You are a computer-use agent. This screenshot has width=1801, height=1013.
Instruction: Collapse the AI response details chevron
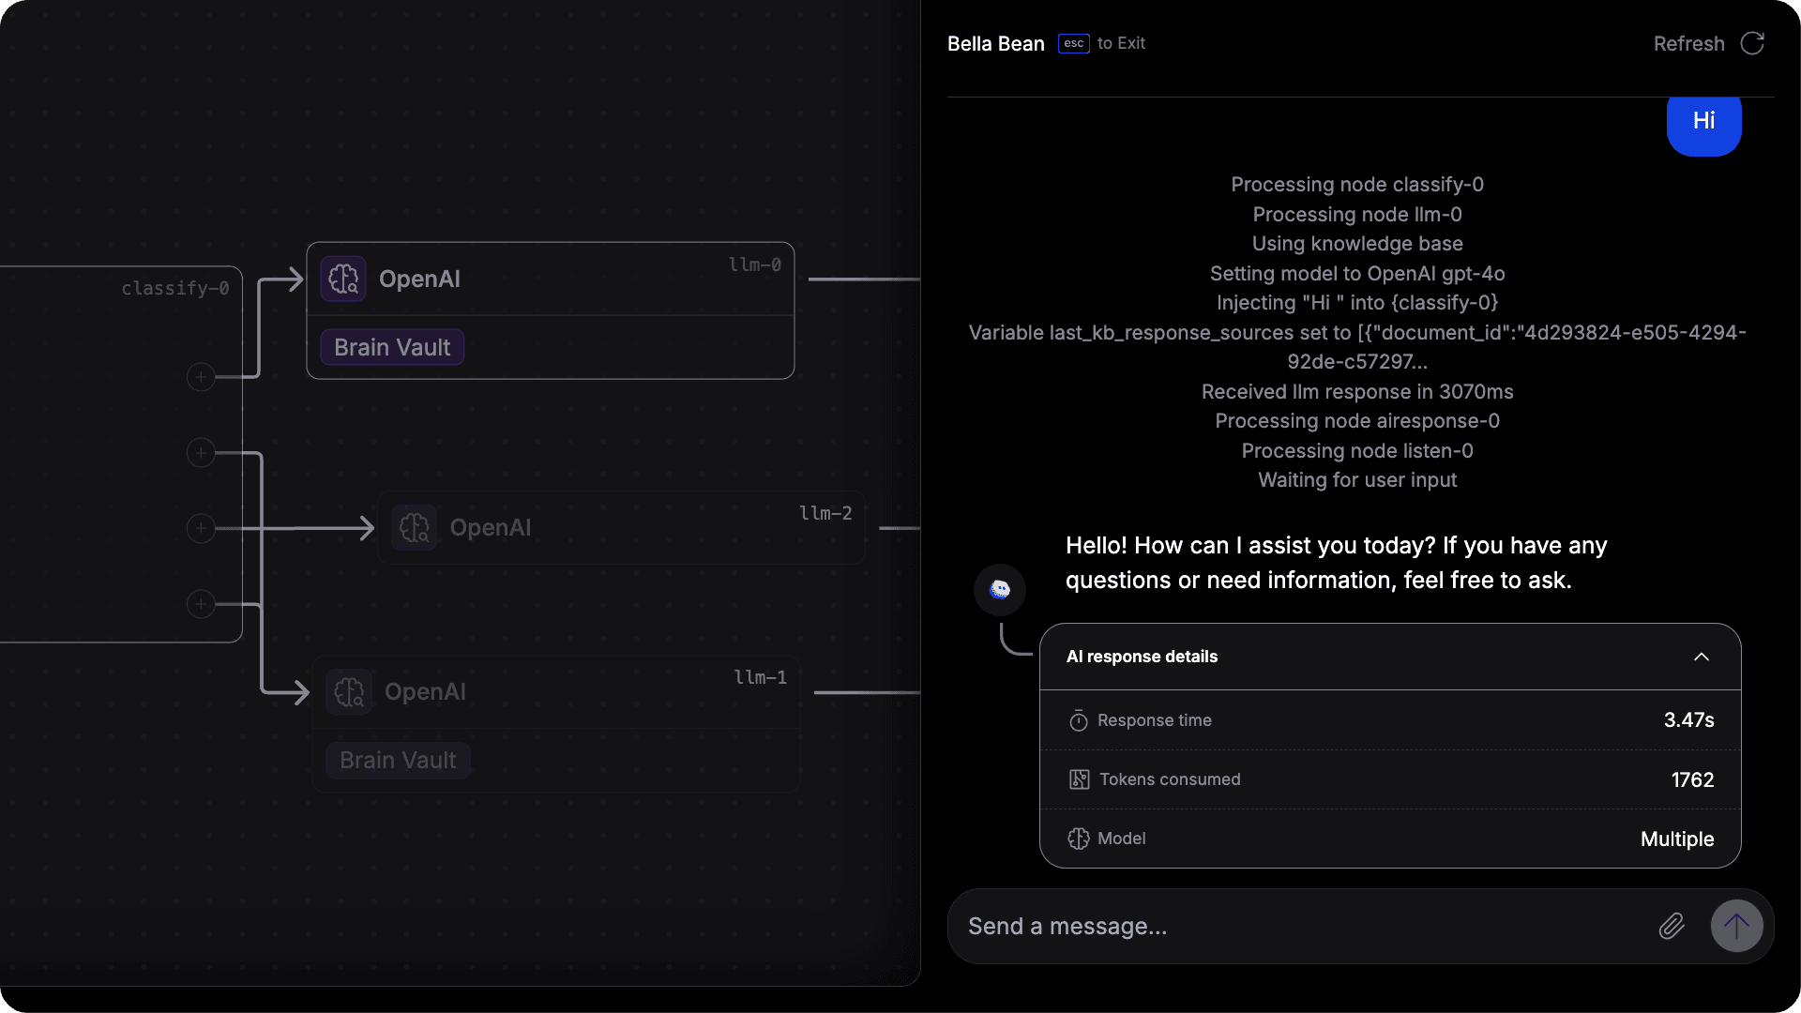click(x=1702, y=657)
